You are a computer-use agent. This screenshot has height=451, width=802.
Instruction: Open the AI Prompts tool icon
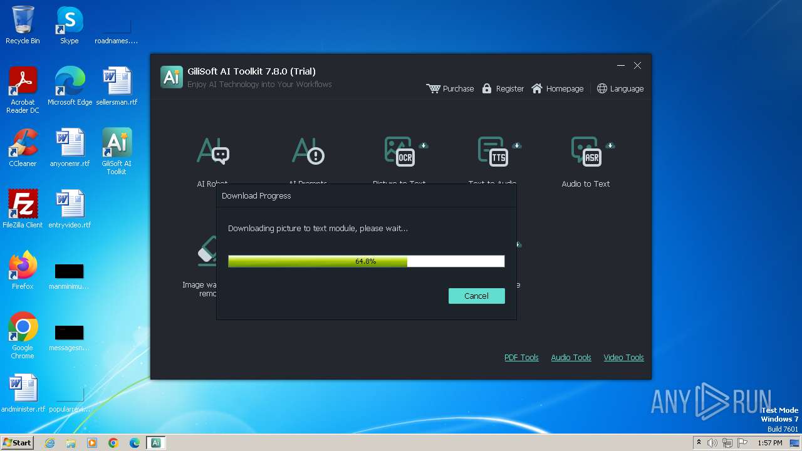pos(308,151)
